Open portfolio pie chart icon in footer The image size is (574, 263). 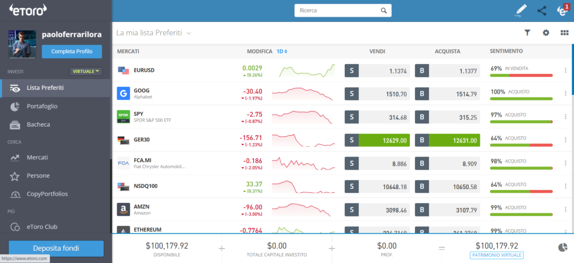pos(563,248)
